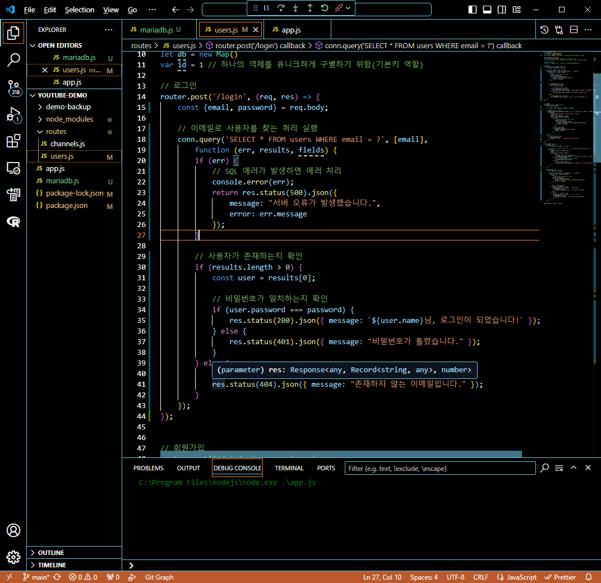
Task: Open the Explorer view in activity bar
Action: [13, 33]
